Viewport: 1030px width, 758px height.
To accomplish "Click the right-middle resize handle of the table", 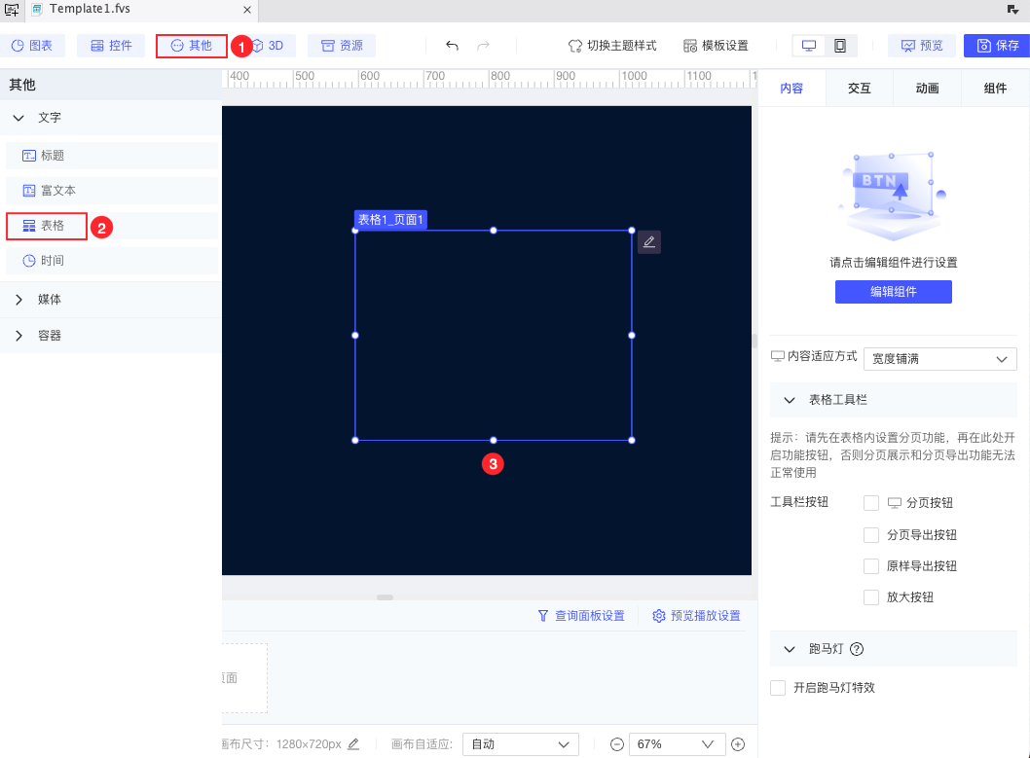I will click(x=632, y=336).
